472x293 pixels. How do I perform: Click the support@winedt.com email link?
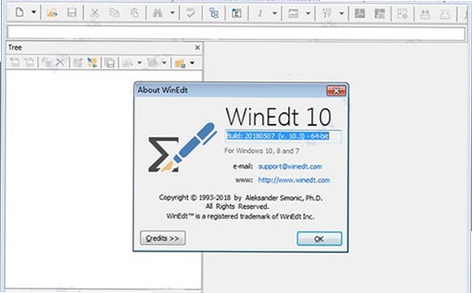290,167
